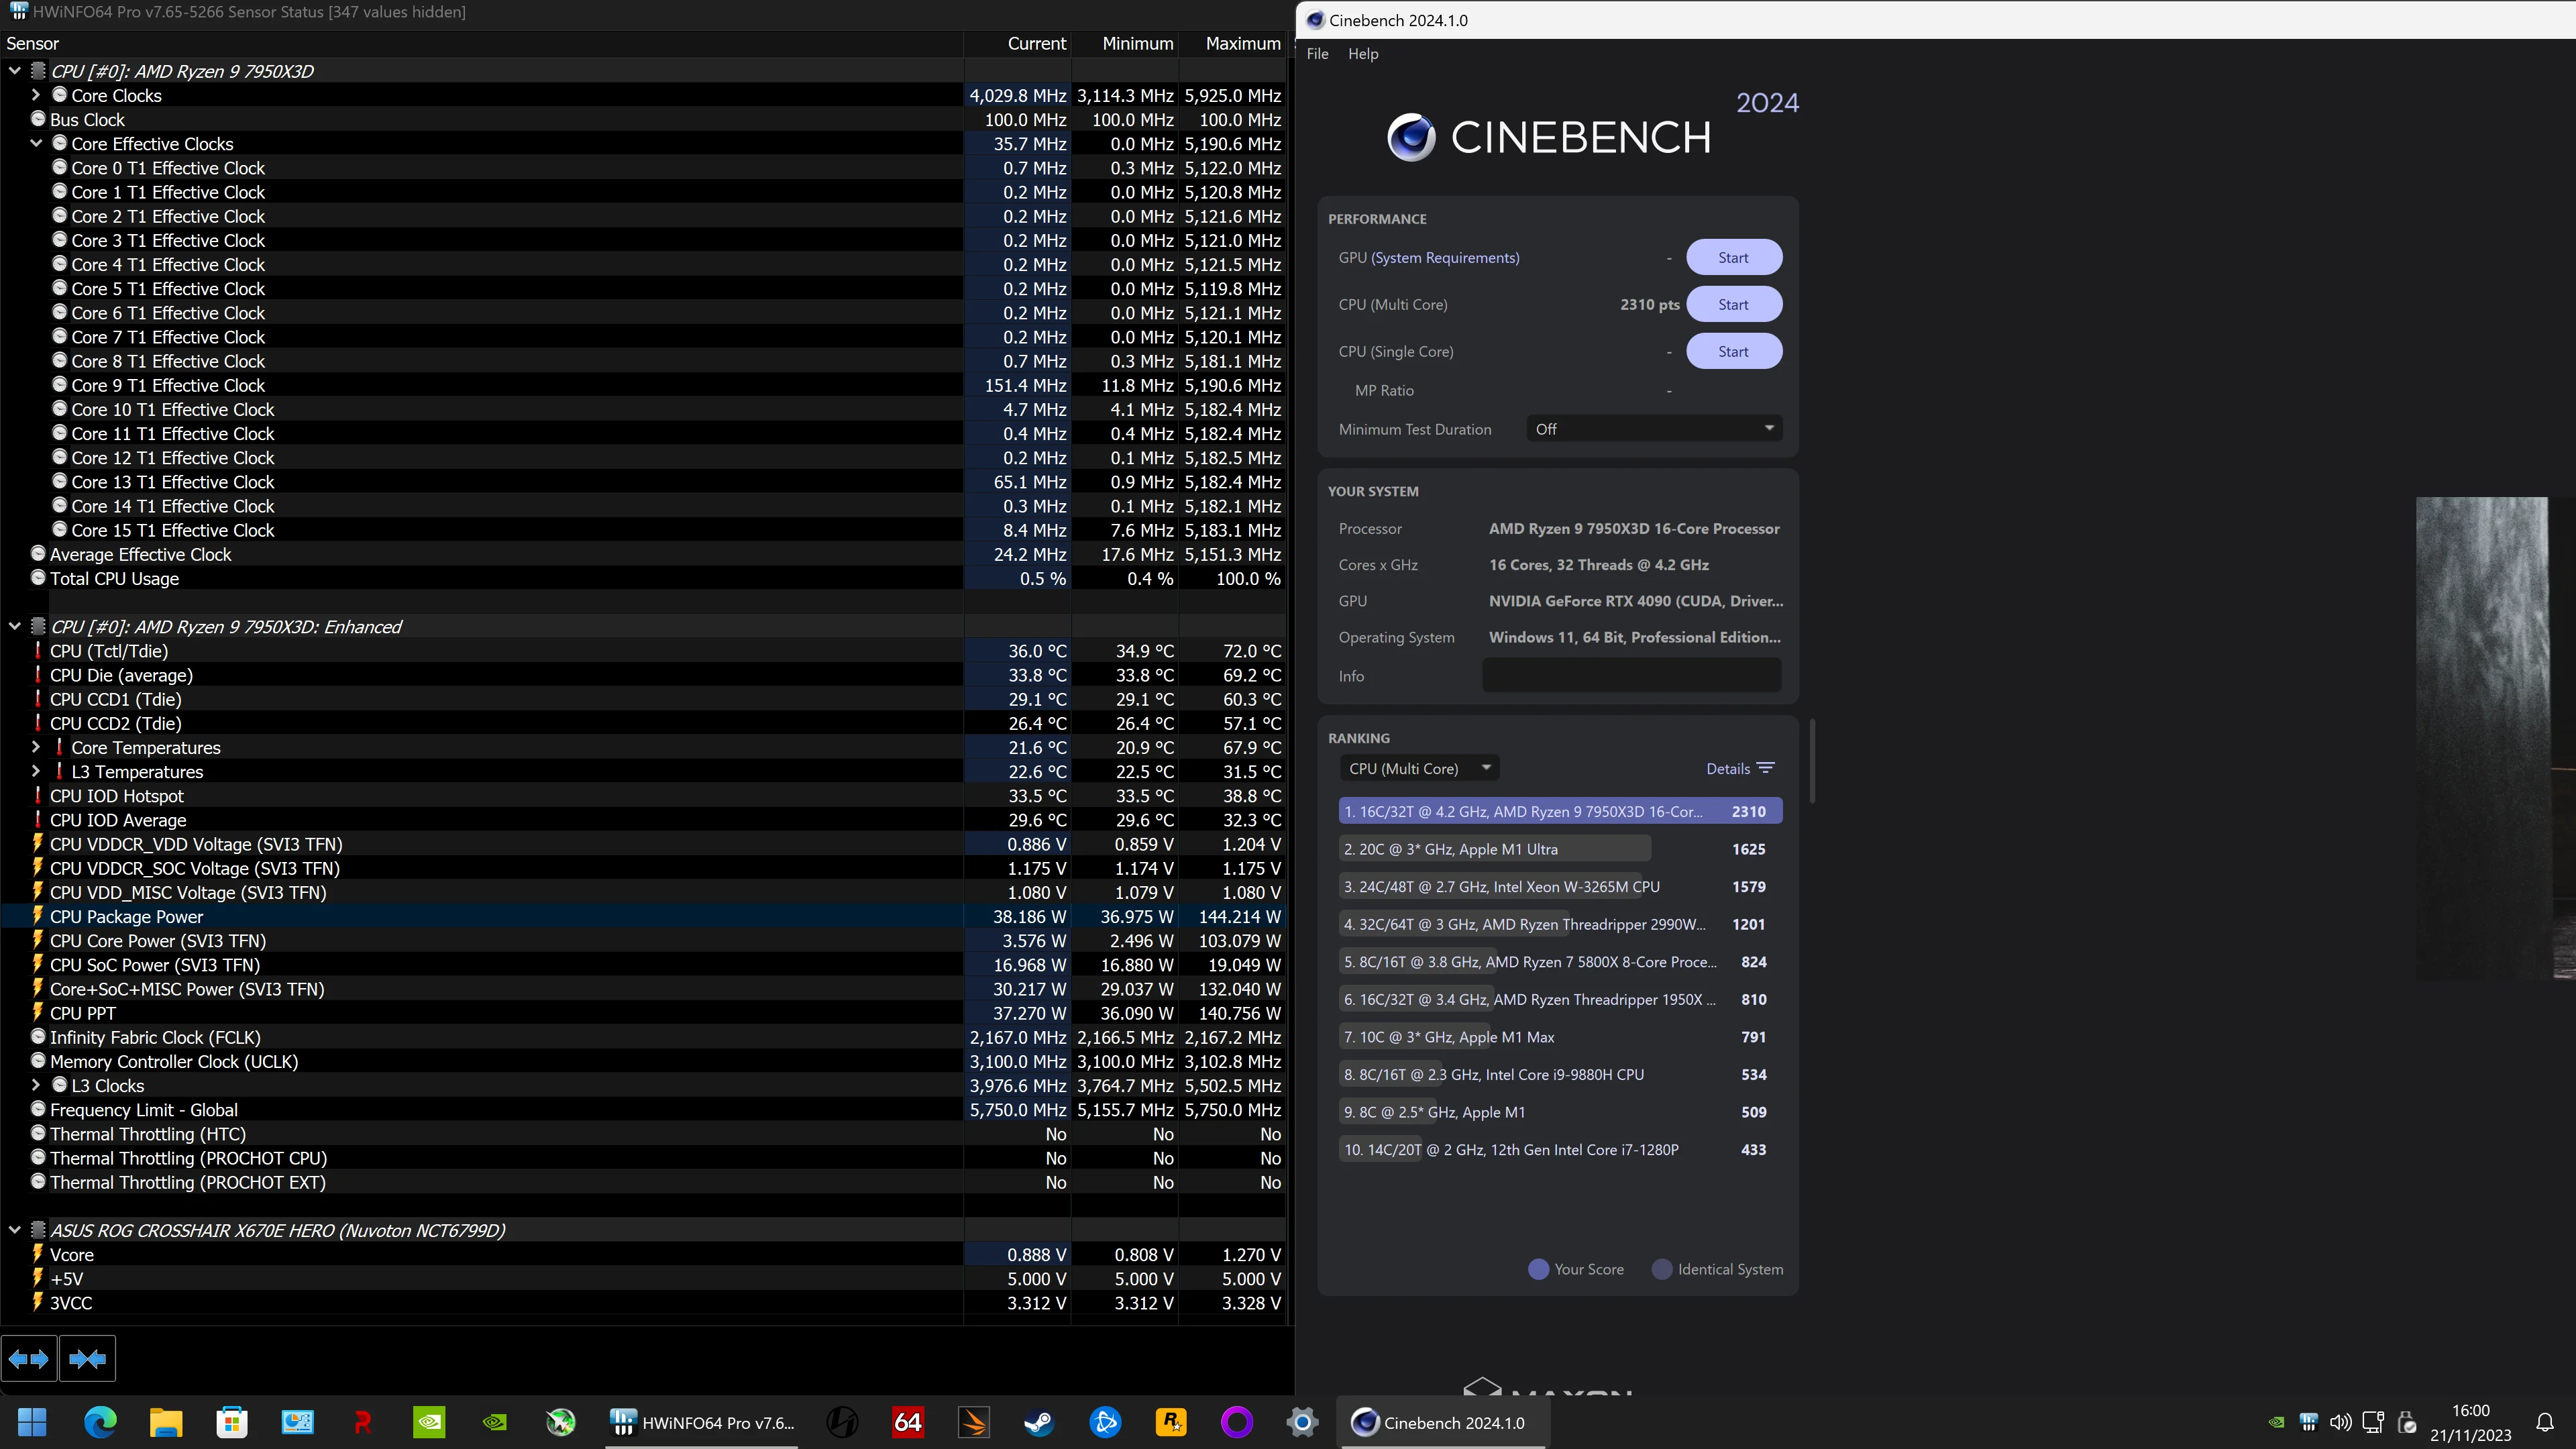Image resolution: width=2576 pixels, height=1449 pixels.
Task: Open the System Requirements link
Action: pos(1445,257)
